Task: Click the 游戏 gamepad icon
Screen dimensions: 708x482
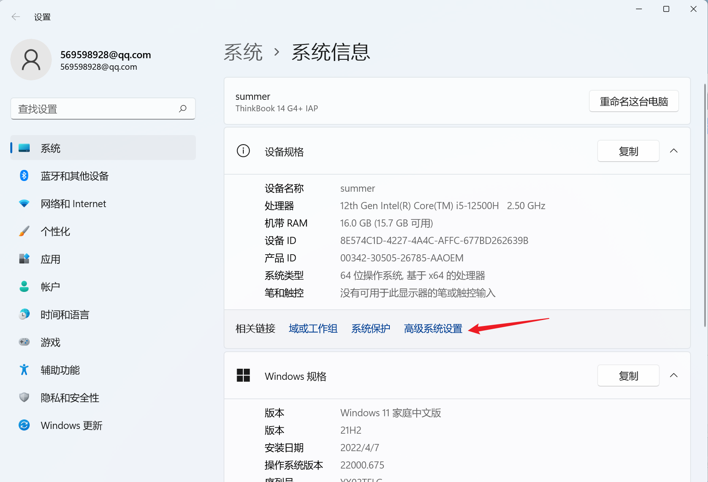Action: point(24,342)
